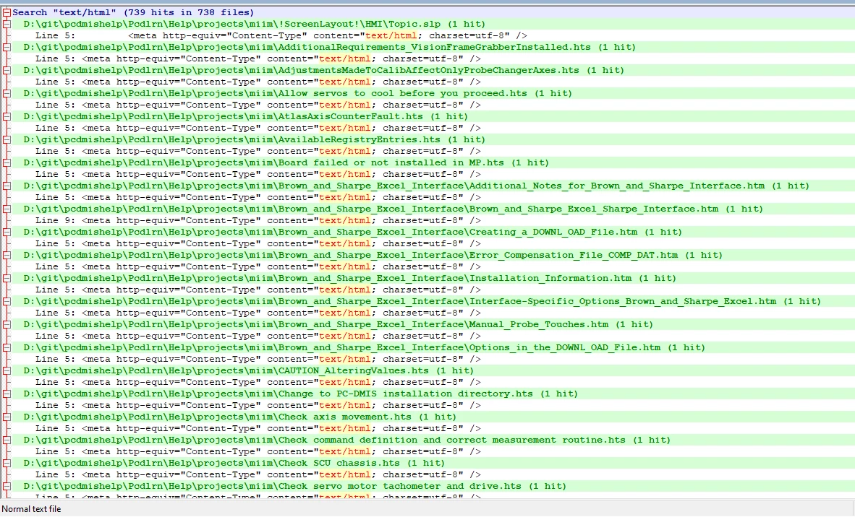The image size is (855, 517).
Task: Open Line 5 hit under AdditionalRequirements_VisionFrameGrabberInstalled.hts
Action: coord(258,58)
